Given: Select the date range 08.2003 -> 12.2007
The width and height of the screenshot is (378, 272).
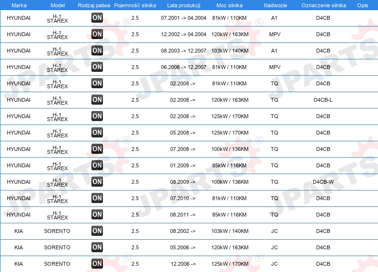Looking at the screenshot, I should pyautogui.click(x=184, y=51).
